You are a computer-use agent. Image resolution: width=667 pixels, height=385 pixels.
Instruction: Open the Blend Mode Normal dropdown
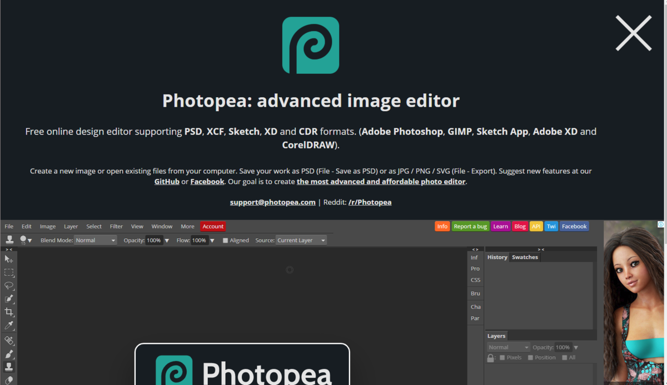[x=95, y=241]
